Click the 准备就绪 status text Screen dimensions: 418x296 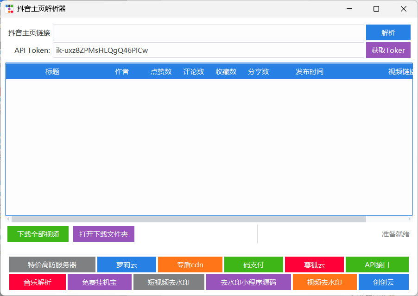tap(395, 234)
